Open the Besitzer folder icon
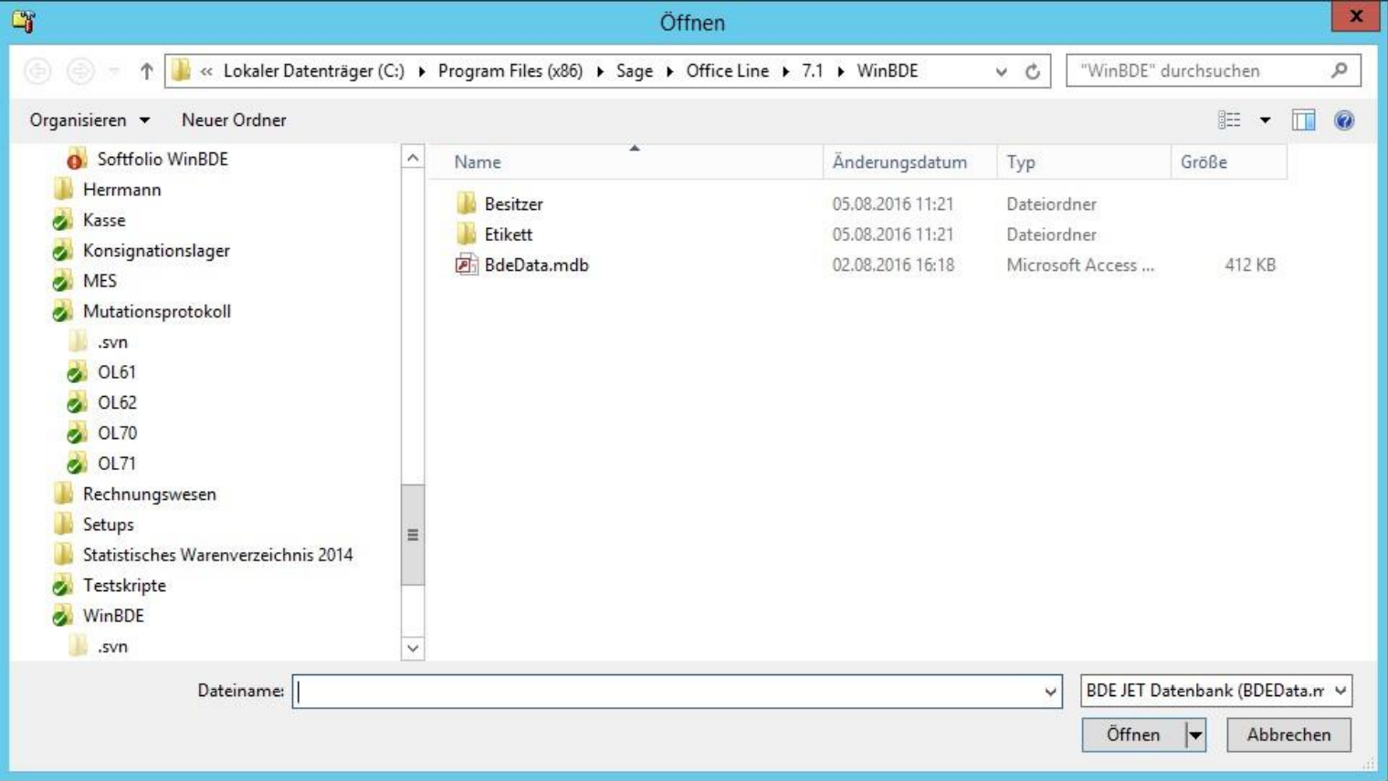This screenshot has width=1388, height=781. [x=467, y=203]
